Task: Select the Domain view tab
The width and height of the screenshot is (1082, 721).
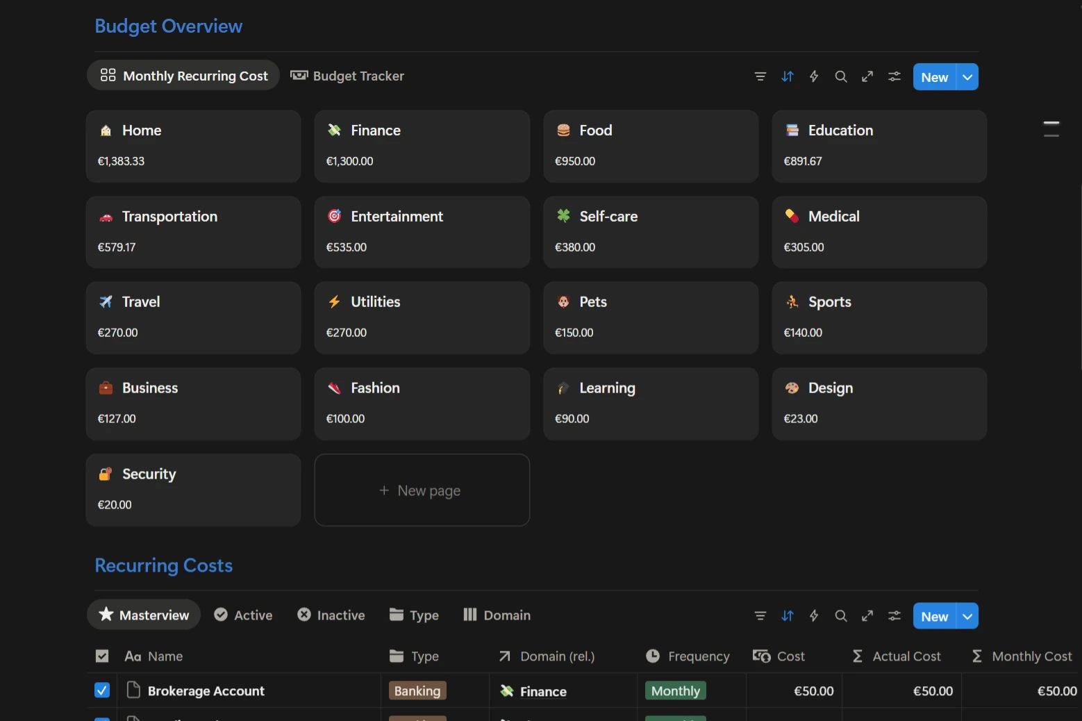Action: 497,615
